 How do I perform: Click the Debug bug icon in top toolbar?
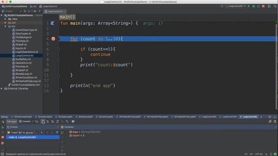coord(254,6)
